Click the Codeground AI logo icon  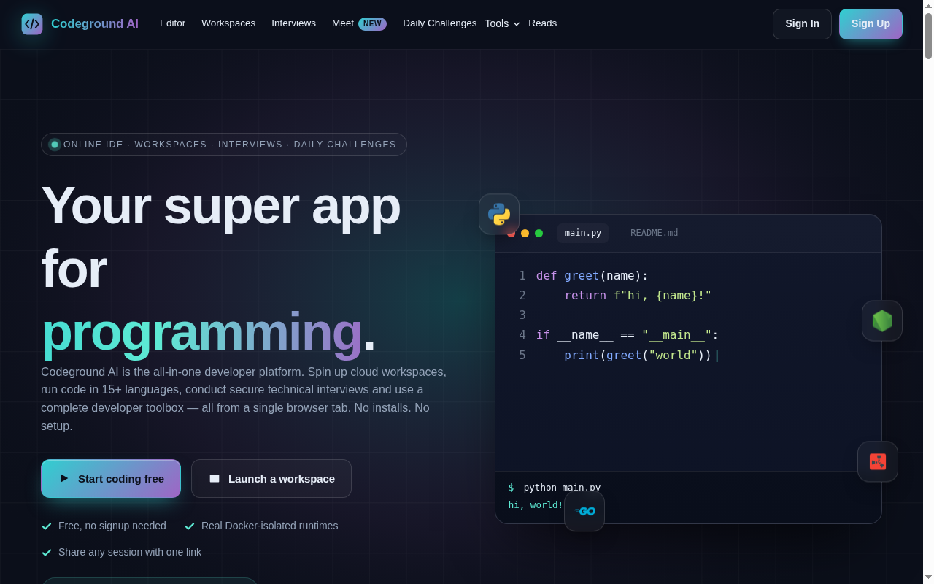(x=32, y=24)
